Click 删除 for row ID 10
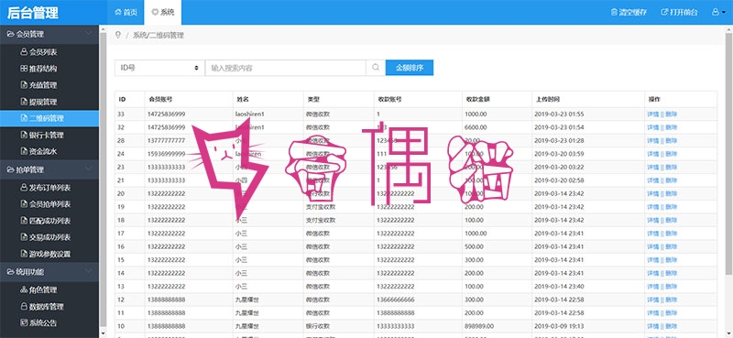 tap(672, 326)
